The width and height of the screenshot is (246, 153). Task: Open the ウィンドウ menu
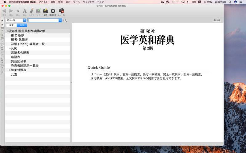point(89,2)
